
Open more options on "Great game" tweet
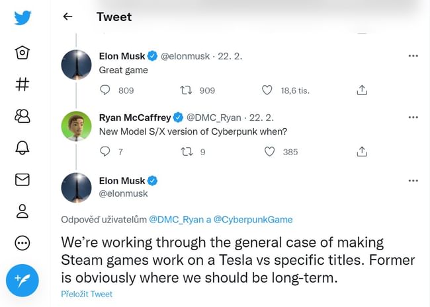[x=413, y=56]
